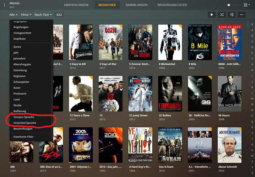Add to playlist using the list-plus icon
255x177 pixels.
click(x=232, y=15)
